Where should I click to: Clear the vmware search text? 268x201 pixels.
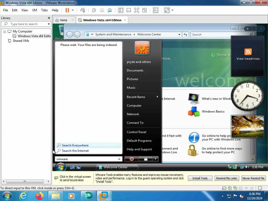pyautogui.click(x=119, y=159)
